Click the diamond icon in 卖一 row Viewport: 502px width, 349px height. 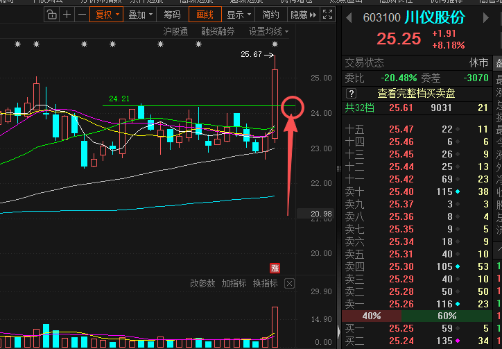point(458,304)
